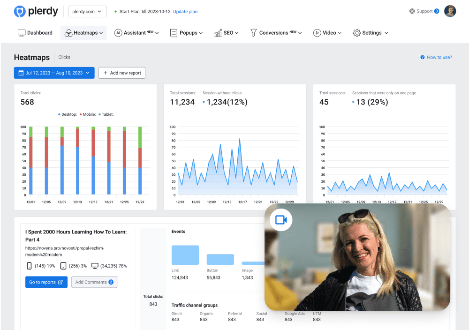The width and height of the screenshot is (469, 330).
Task: Click the Link events bar
Action: point(185,255)
